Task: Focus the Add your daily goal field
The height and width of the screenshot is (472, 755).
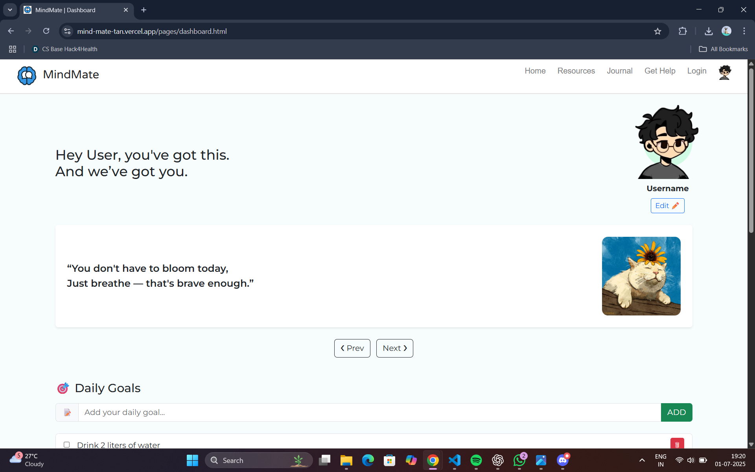Action: 369,412
